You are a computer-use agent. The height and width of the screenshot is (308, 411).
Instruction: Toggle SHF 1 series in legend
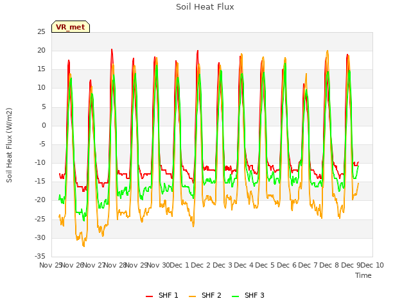(x=162, y=295)
